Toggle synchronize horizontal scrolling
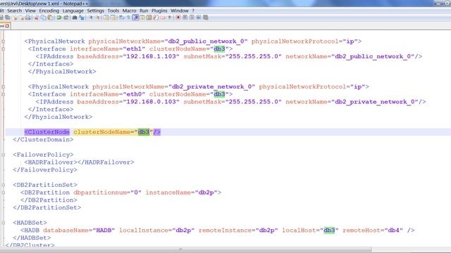 pos(113,18)
